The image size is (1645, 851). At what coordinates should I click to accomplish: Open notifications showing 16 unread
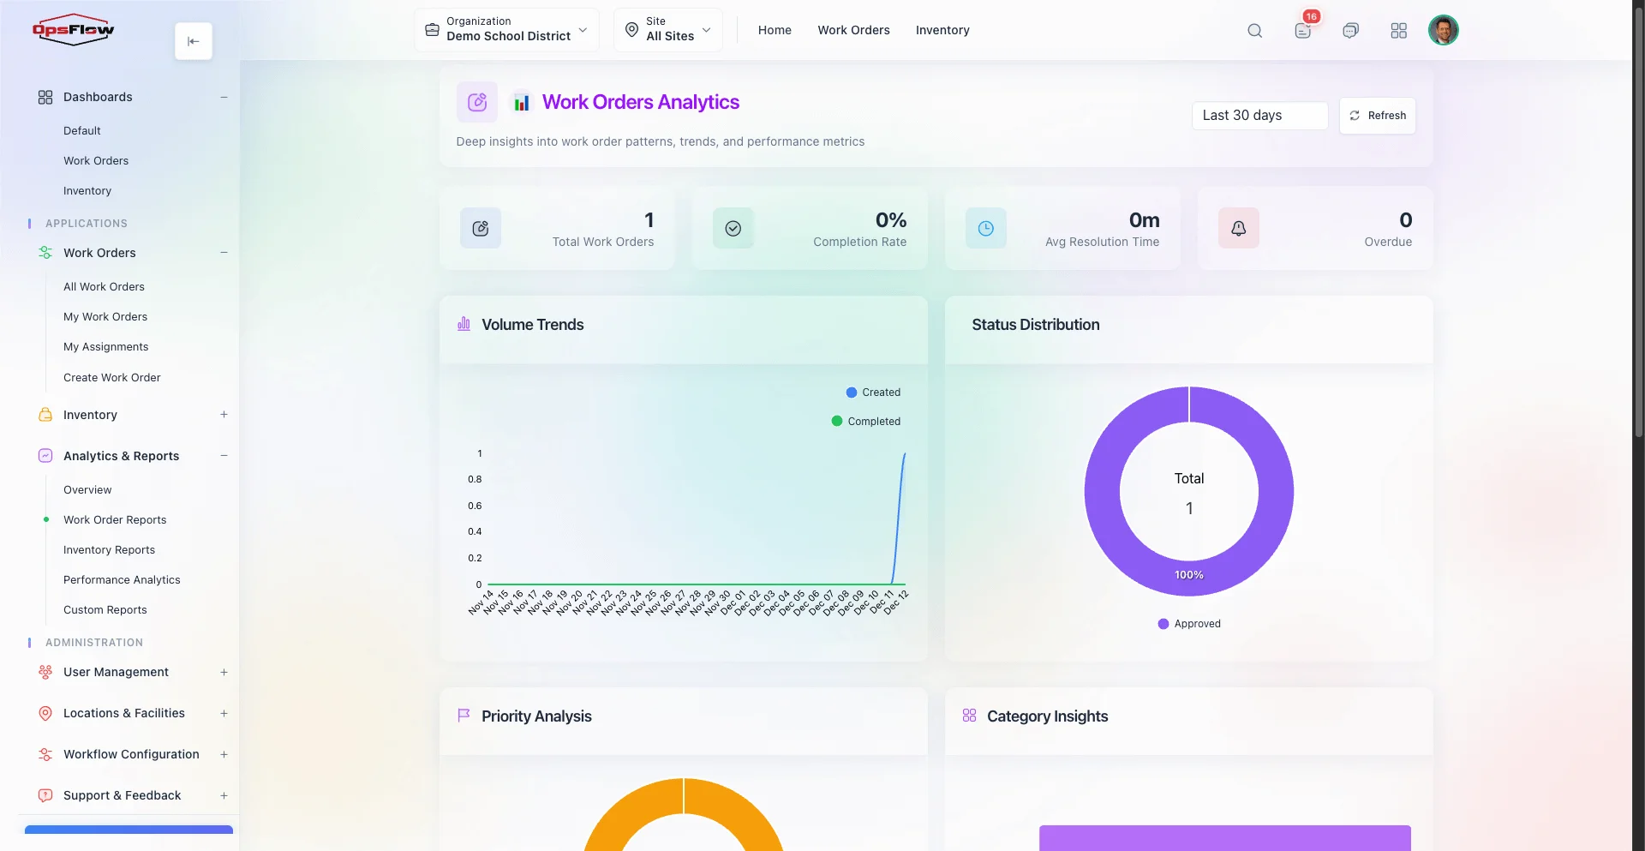[1302, 30]
